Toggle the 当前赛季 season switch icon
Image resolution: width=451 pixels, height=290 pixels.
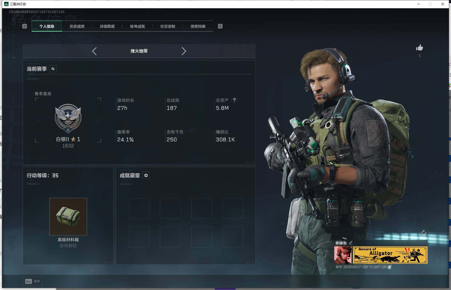(x=53, y=69)
